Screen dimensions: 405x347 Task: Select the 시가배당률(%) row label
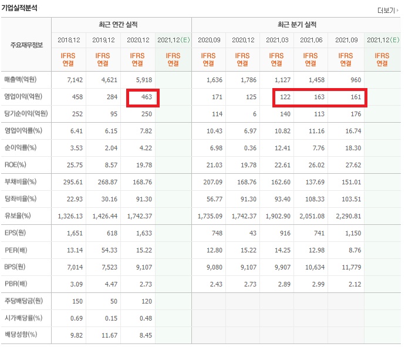point(23,318)
